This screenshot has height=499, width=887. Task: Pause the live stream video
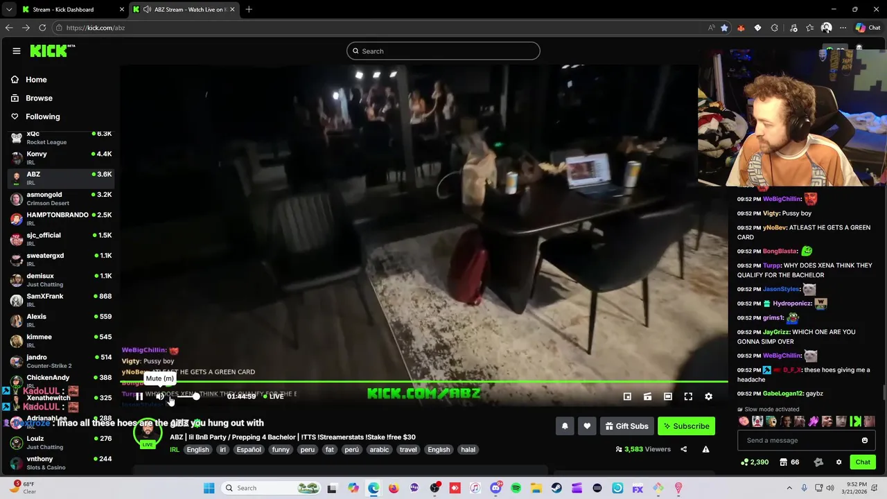coord(139,396)
